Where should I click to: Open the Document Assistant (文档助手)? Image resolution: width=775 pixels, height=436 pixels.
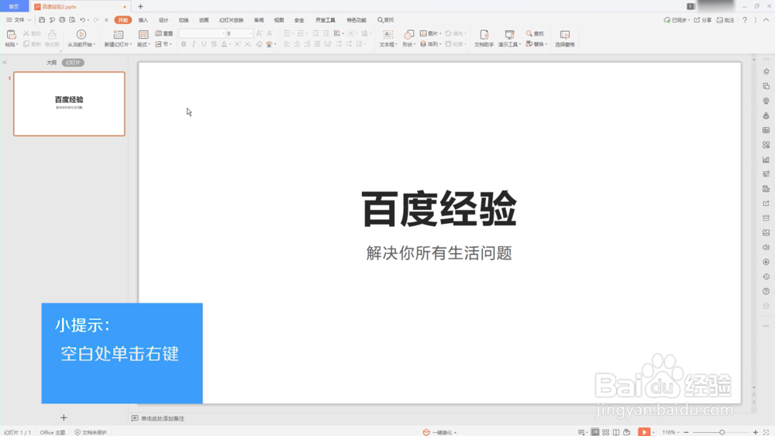point(484,37)
